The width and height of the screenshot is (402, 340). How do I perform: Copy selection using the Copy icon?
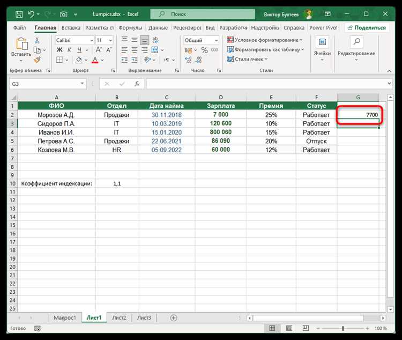(x=37, y=50)
